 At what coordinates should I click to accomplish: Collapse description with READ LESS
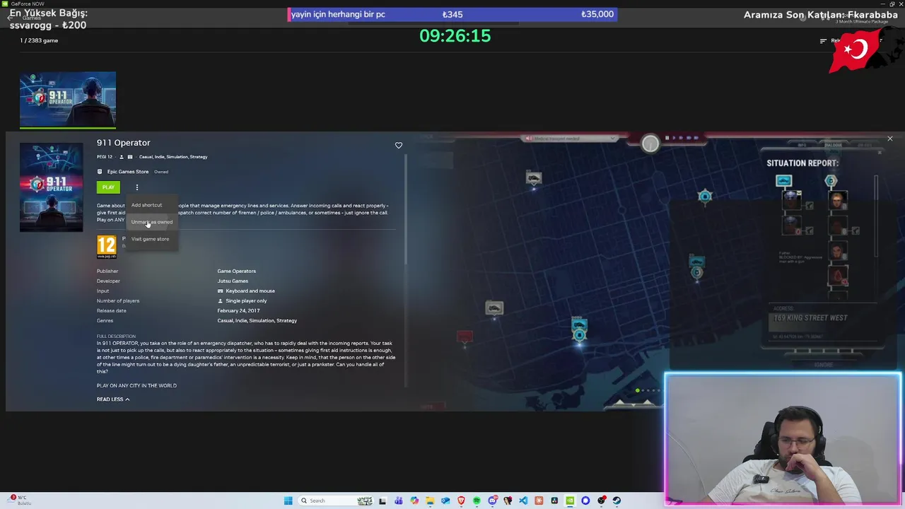[113, 399]
